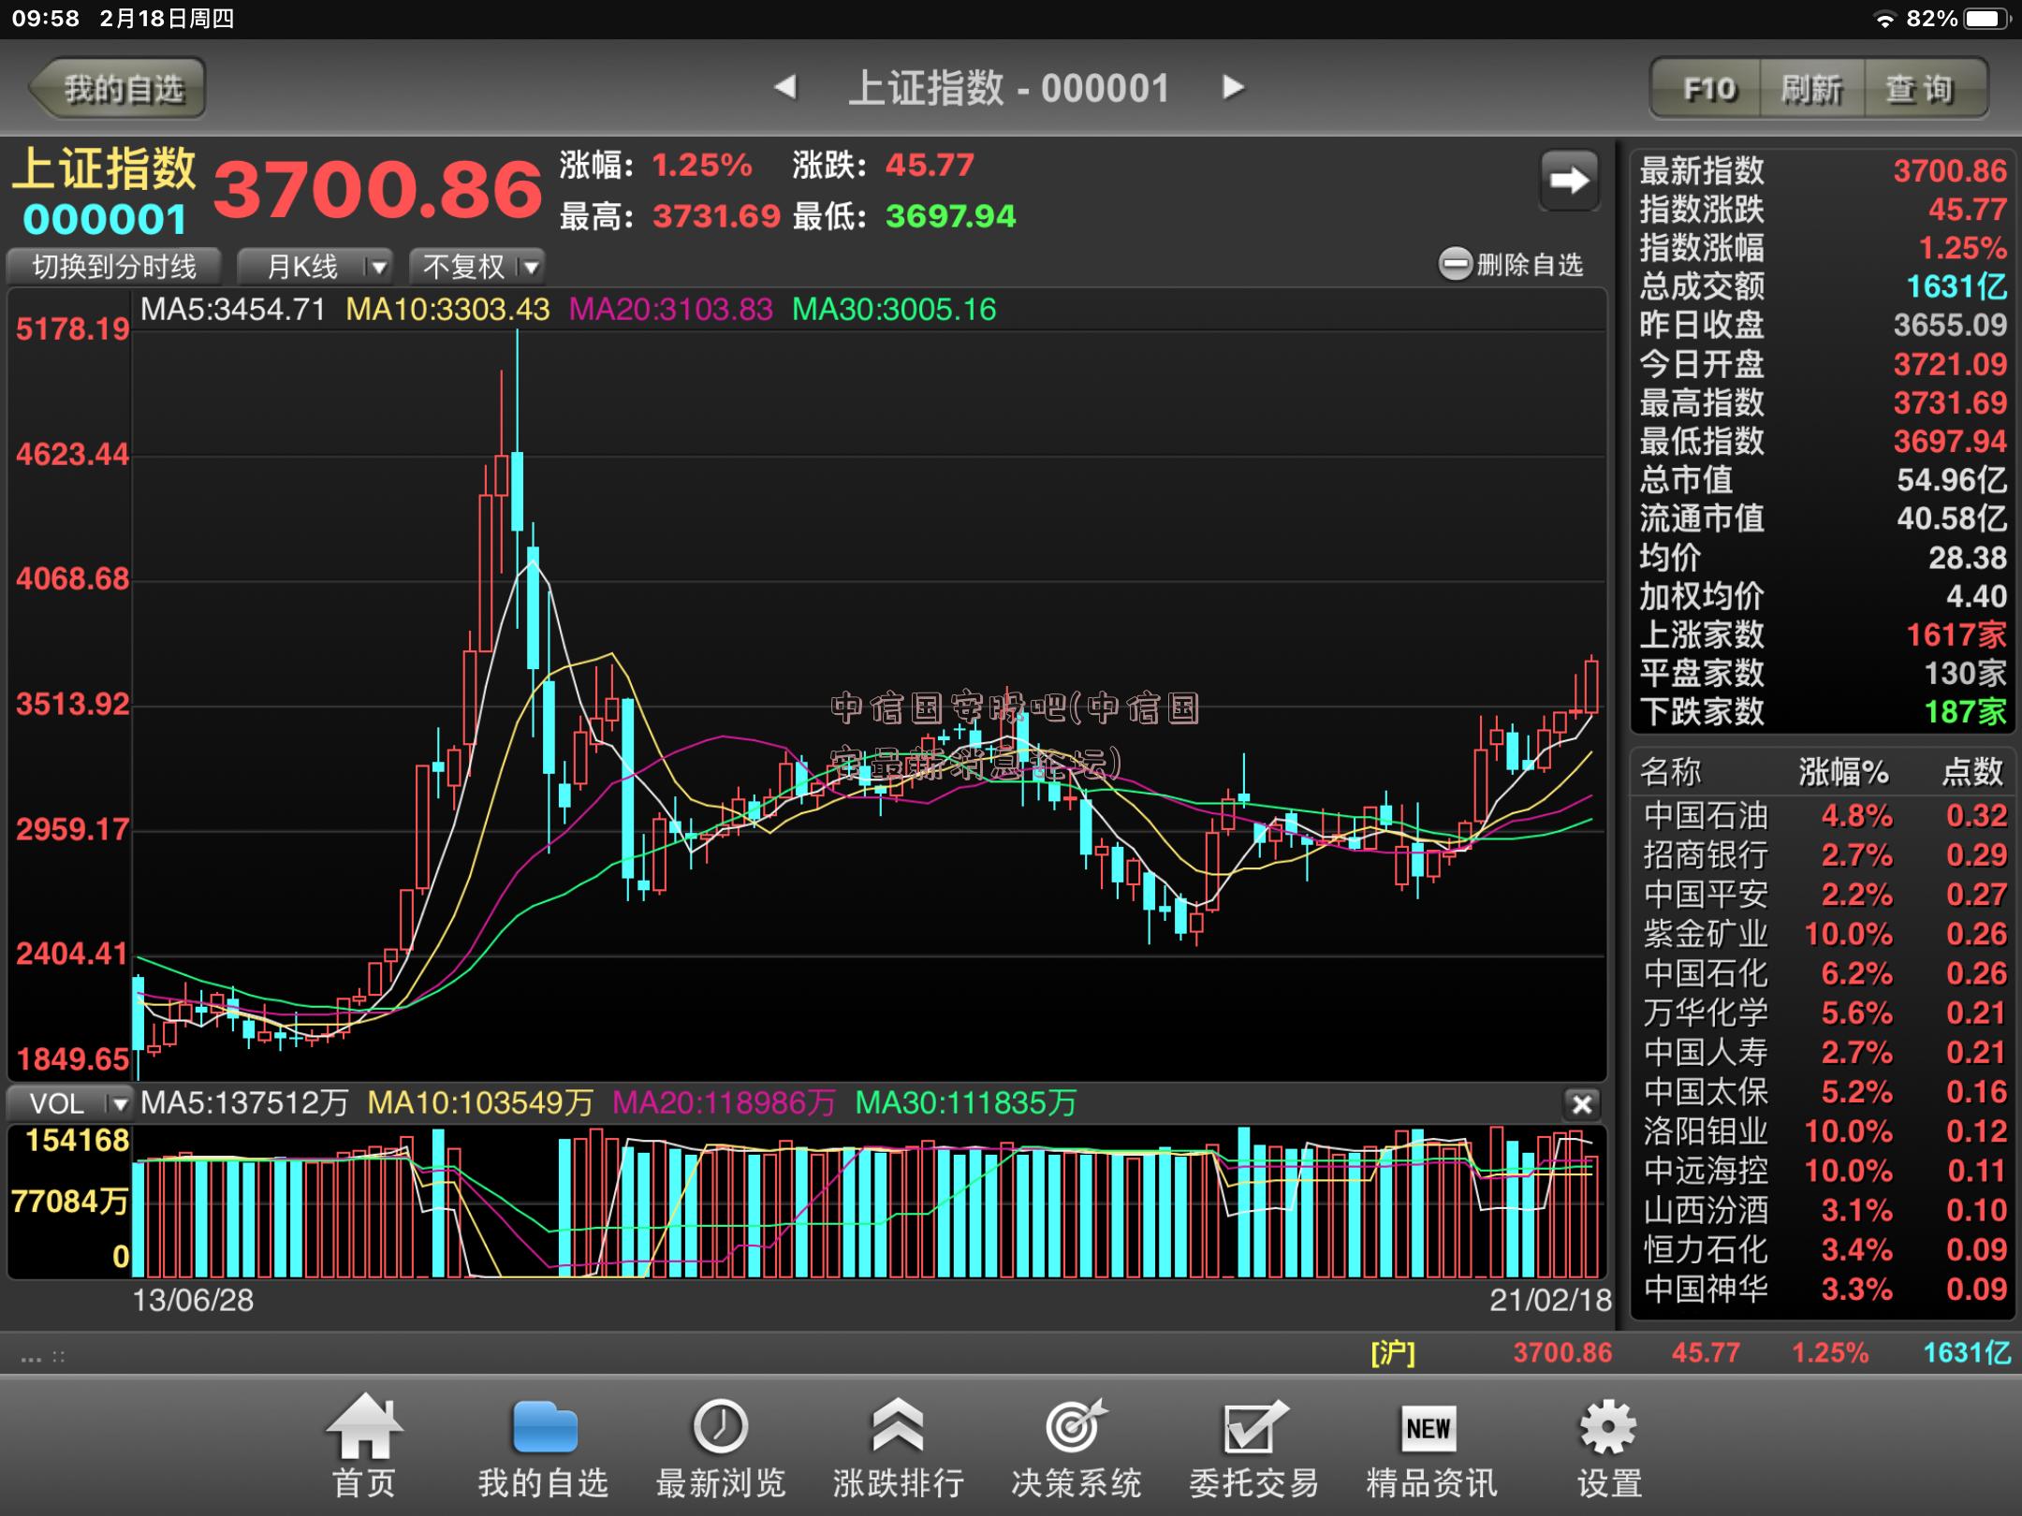2022x1516 pixels.
Task: Tap the 上证指数 title in header bar
Action: coord(1009,88)
